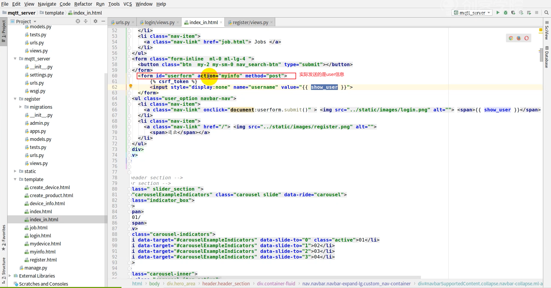This screenshot has height=288, width=551.
Task: Switch to the login/views.py tab
Action: click(x=159, y=22)
